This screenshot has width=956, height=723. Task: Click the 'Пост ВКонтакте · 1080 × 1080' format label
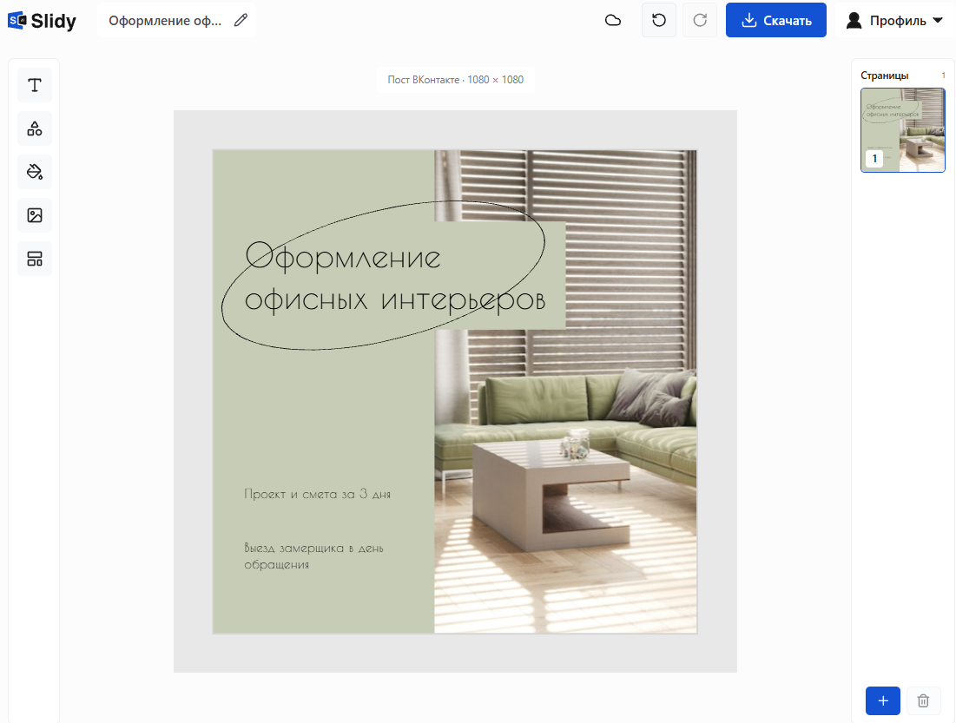click(x=456, y=80)
